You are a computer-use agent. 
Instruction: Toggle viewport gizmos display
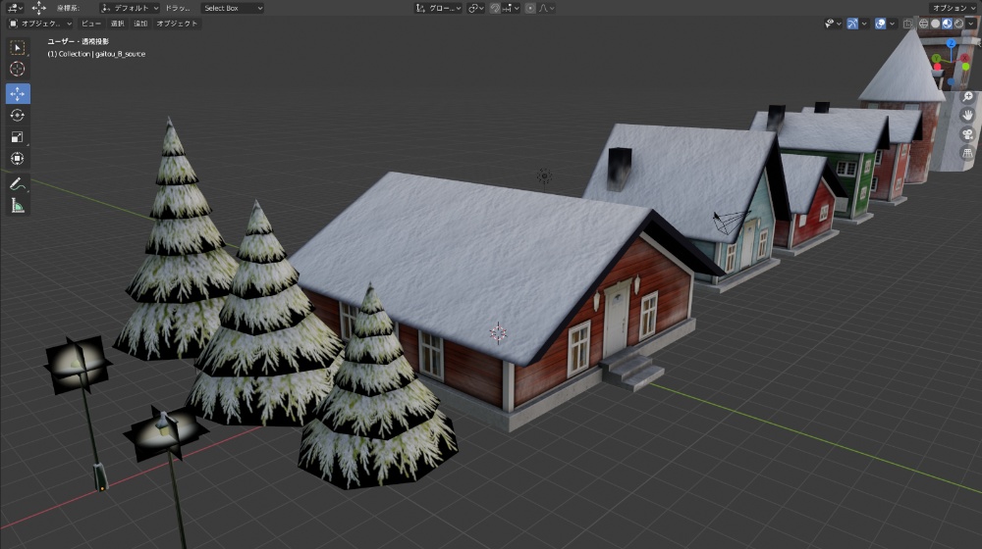852,24
